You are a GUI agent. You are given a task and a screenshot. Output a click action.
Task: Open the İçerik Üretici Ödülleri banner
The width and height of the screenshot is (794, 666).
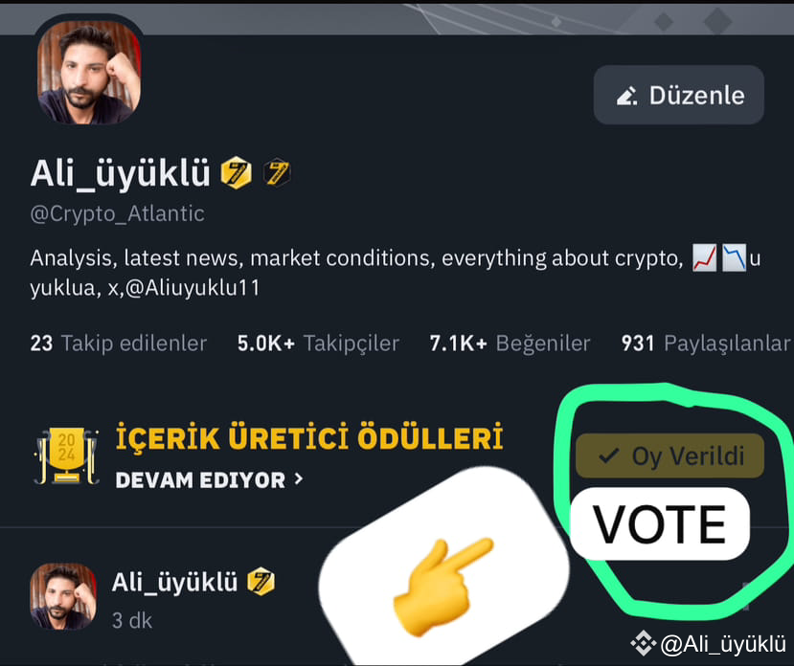309,436
